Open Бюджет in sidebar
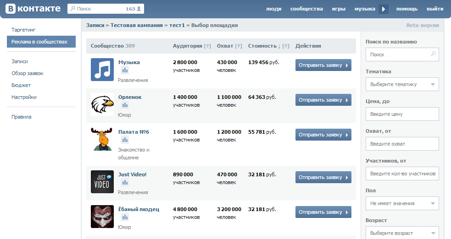This screenshot has width=451, height=239. (21, 85)
